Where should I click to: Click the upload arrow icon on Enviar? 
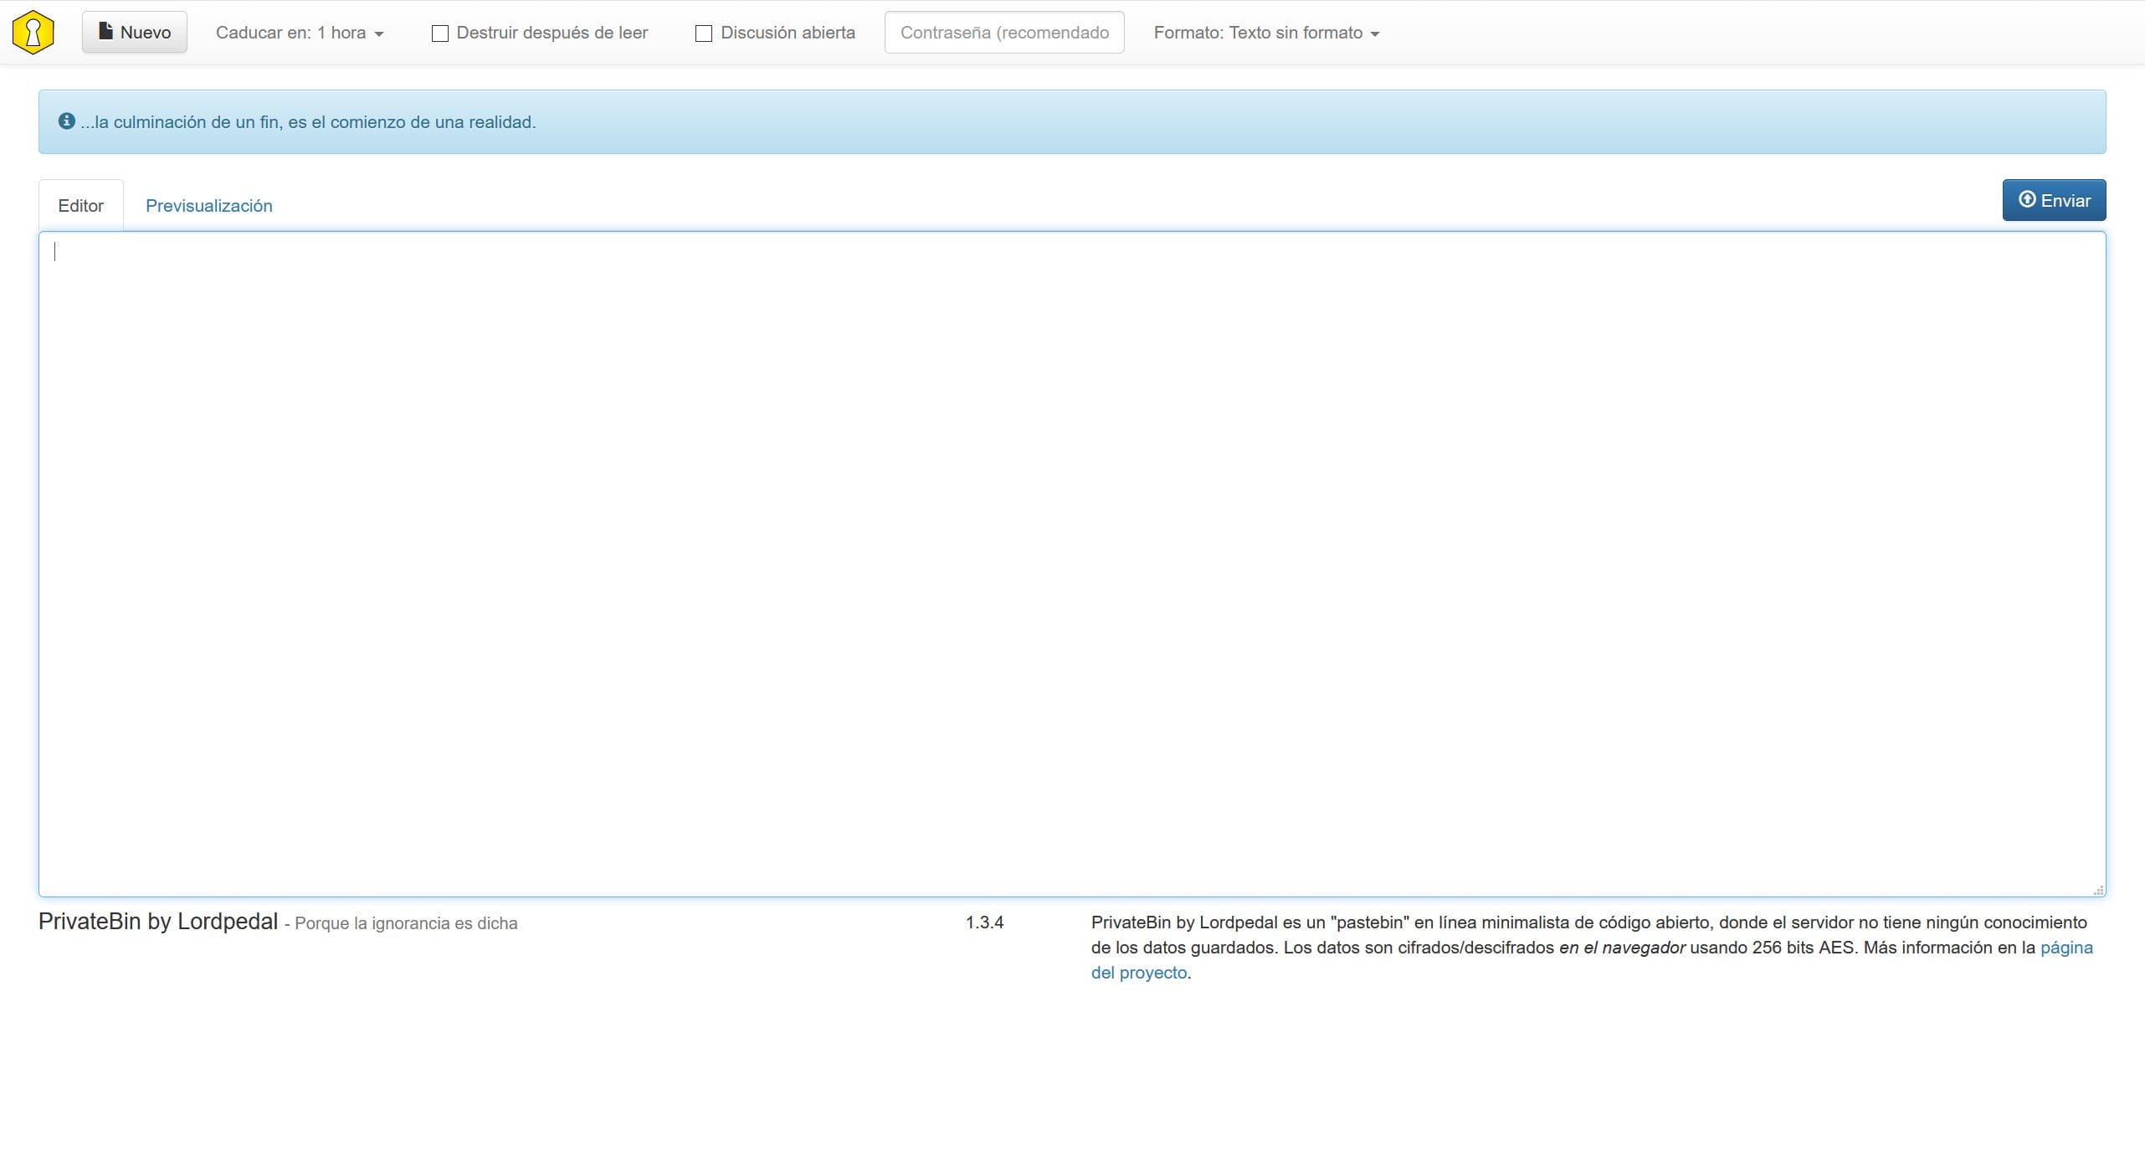2027,199
